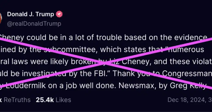Open the @realDonaldTrump handle link

click(x=34, y=24)
